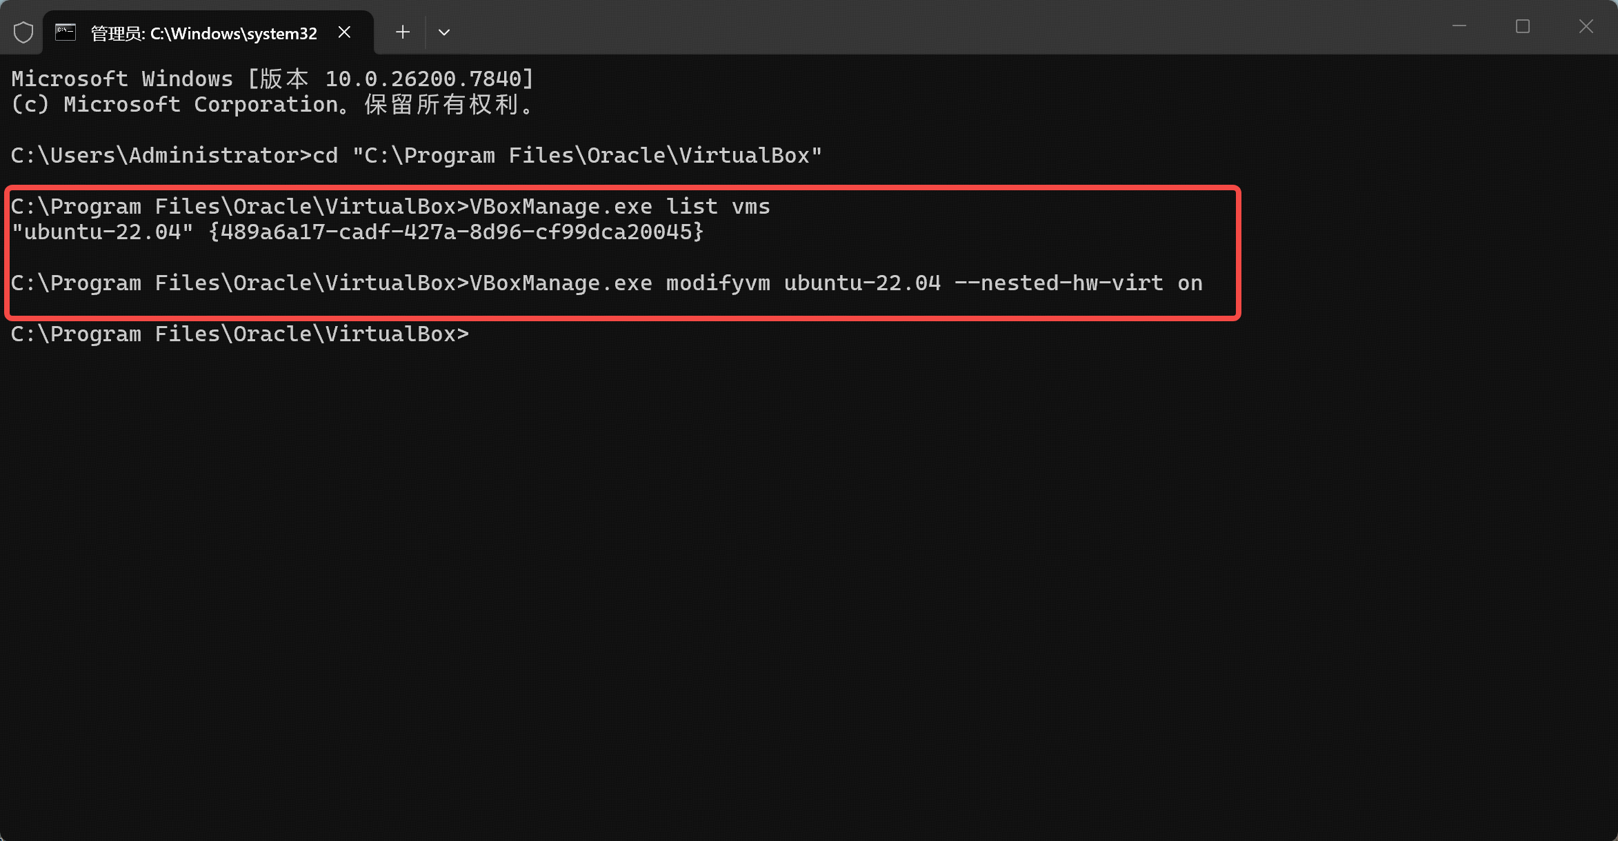Viewport: 1618px width, 841px height.
Task: Click the --nested-hw-virt option text
Action: [1059, 283]
